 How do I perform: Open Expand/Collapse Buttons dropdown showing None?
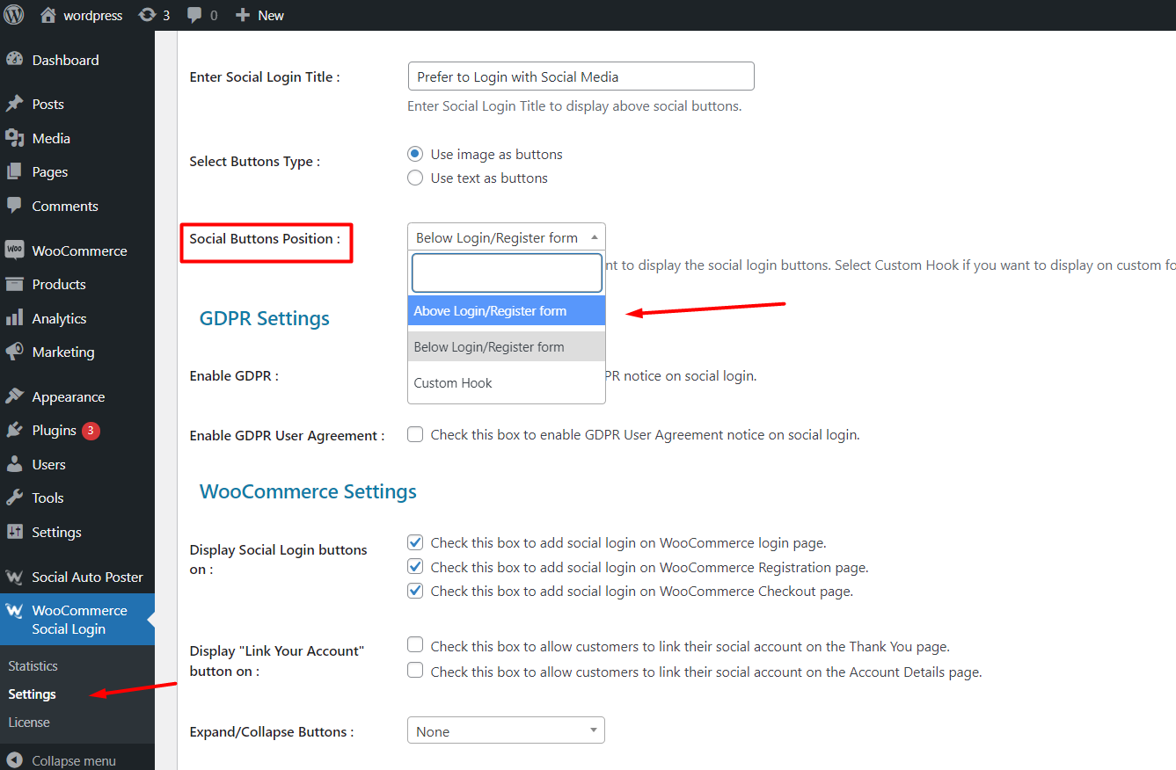tap(507, 730)
